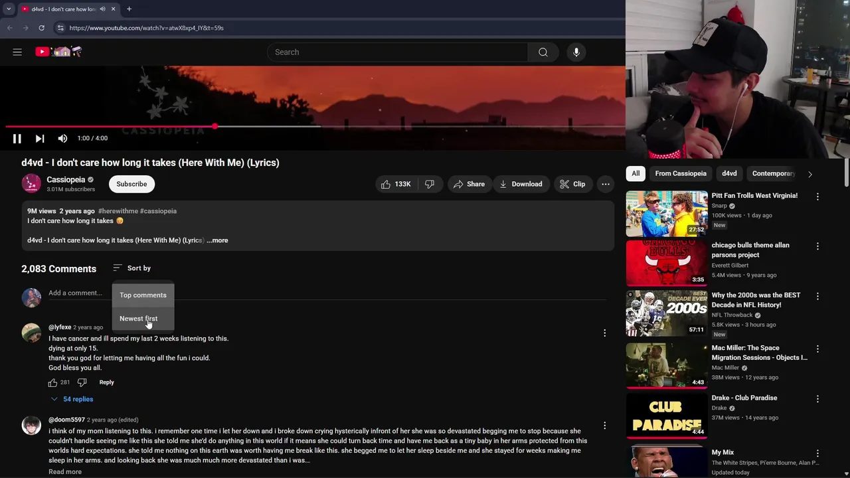This screenshot has width=850, height=478.
Task: Open options for Pitt Fan Trolls video
Action: point(817,197)
